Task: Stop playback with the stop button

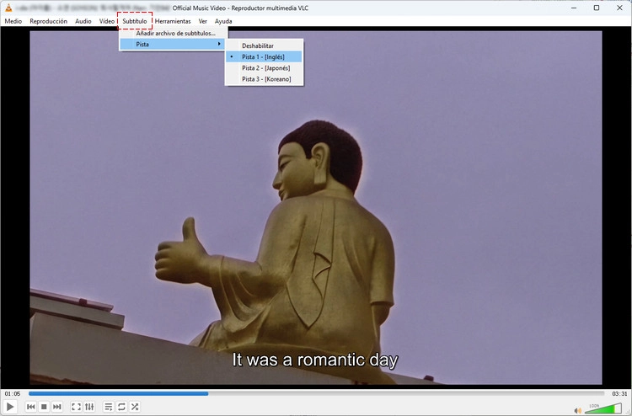Action: pyautogui.click(x=44, y=407)
